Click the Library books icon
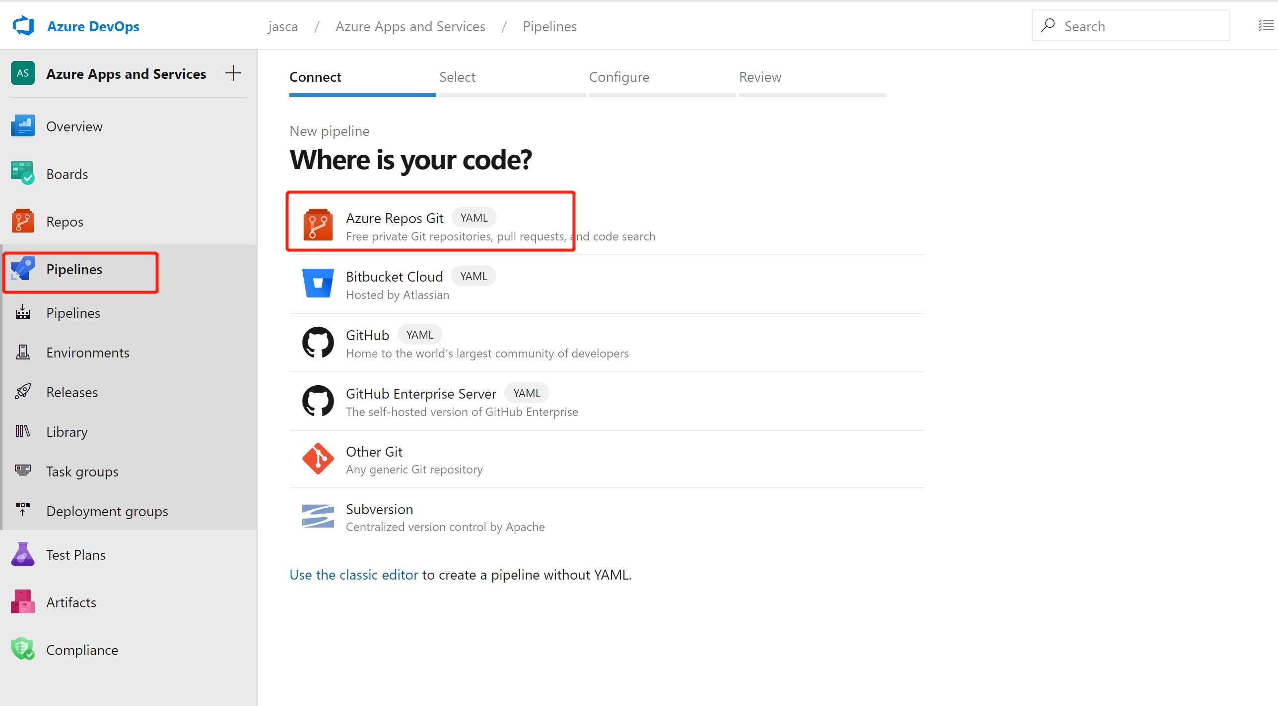 pyautogui.click(x=23, y=431)
